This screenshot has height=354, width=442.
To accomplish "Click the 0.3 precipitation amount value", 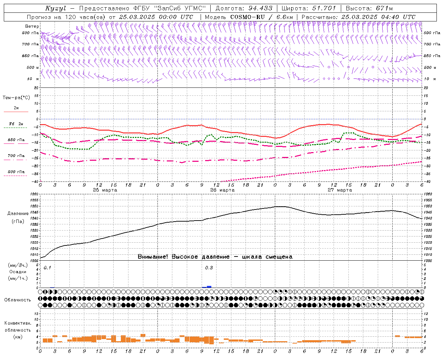I will coord(209,268).
